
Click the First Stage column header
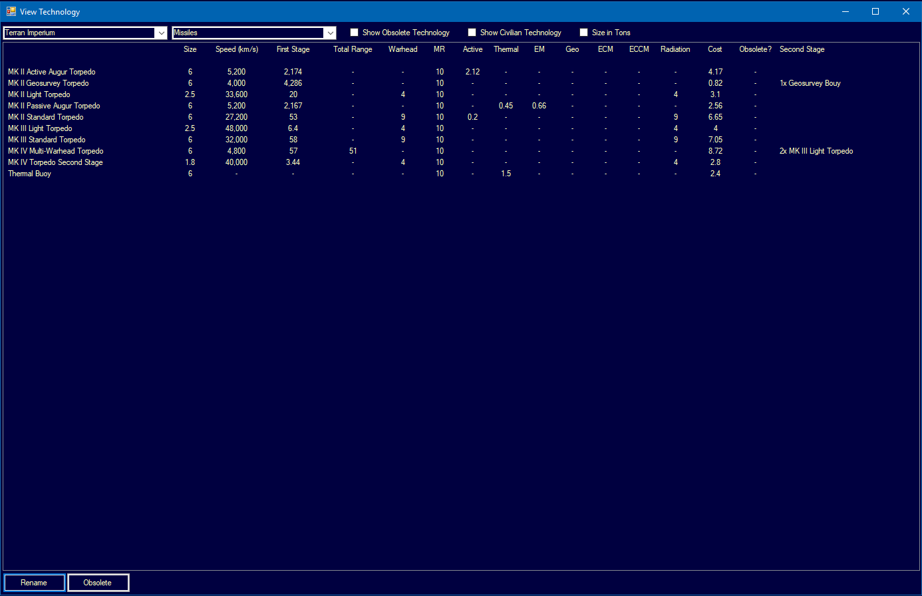coord(293,49)
